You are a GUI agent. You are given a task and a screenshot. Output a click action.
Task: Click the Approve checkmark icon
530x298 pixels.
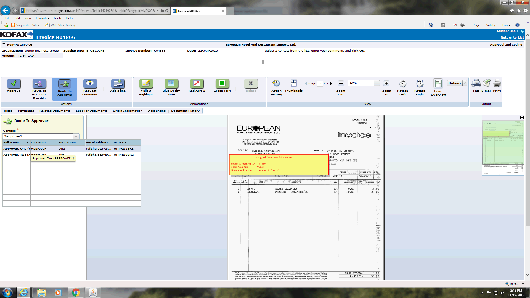(14, 83)
